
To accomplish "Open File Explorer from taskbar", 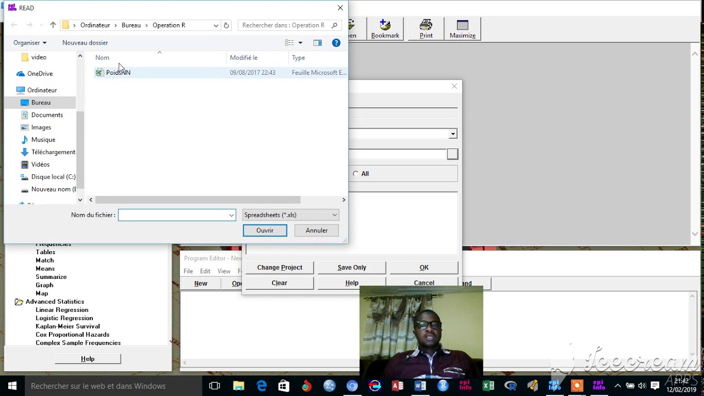I will 238,386.
